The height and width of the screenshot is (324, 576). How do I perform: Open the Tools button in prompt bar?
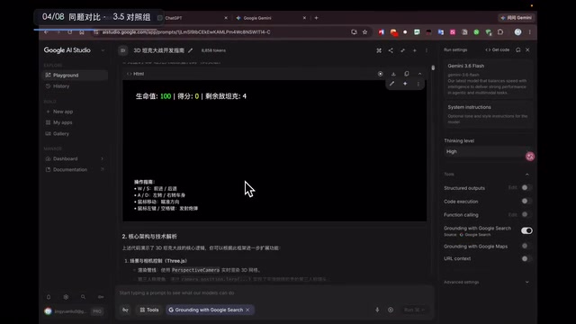coord(149,310)
